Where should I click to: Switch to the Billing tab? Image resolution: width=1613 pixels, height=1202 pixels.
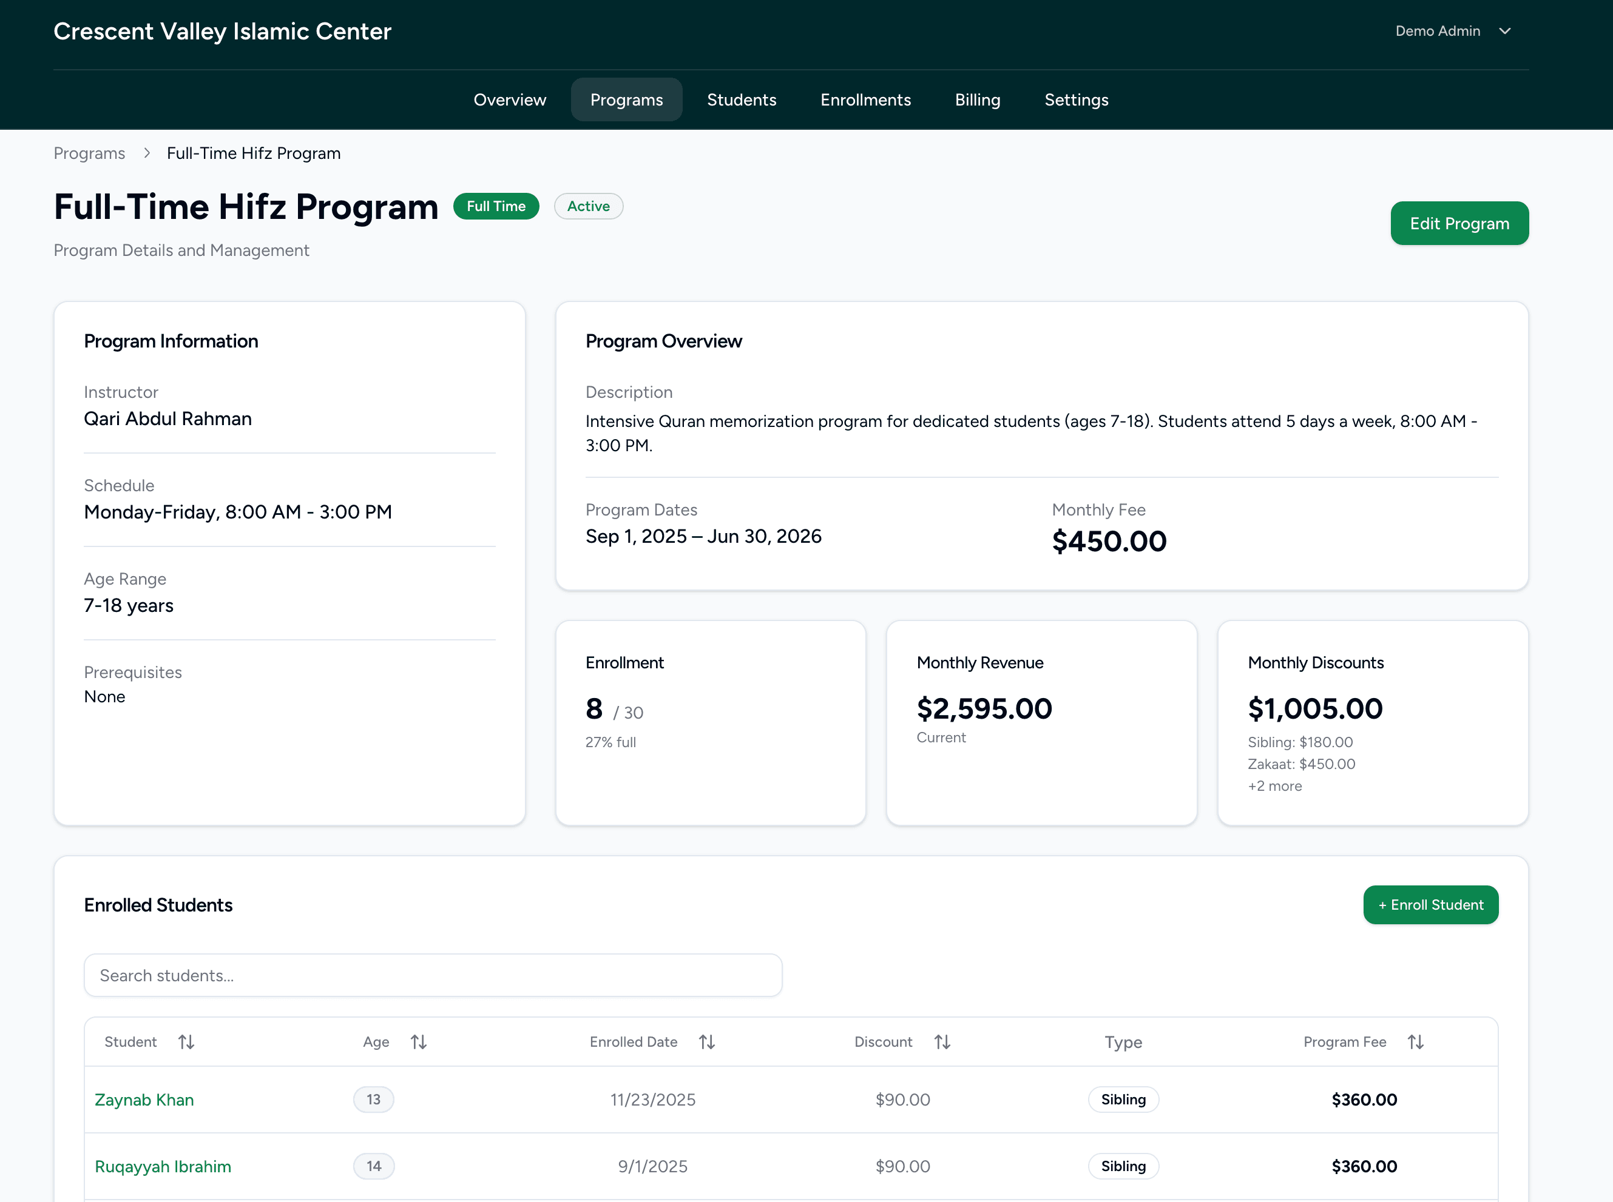pos(978,99)
